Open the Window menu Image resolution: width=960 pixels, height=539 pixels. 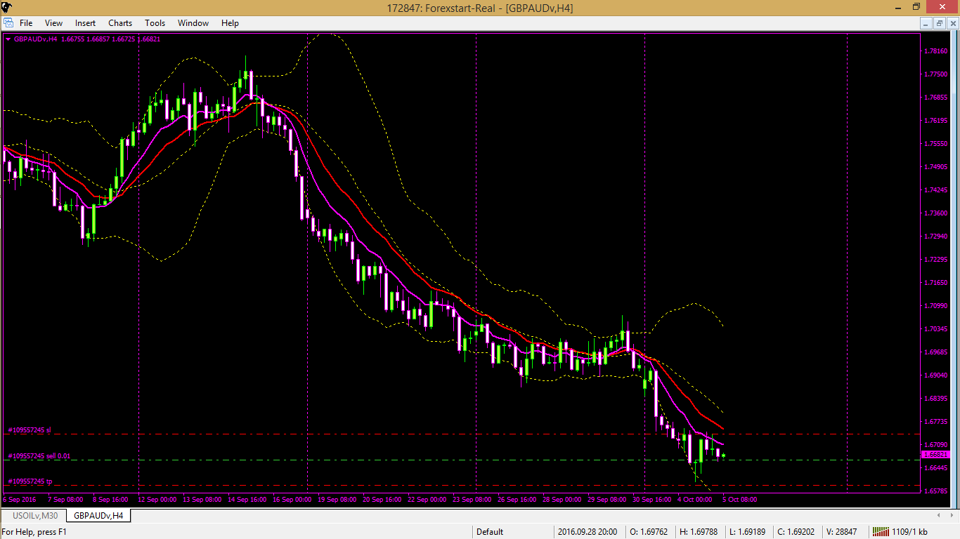click(193, 23)
